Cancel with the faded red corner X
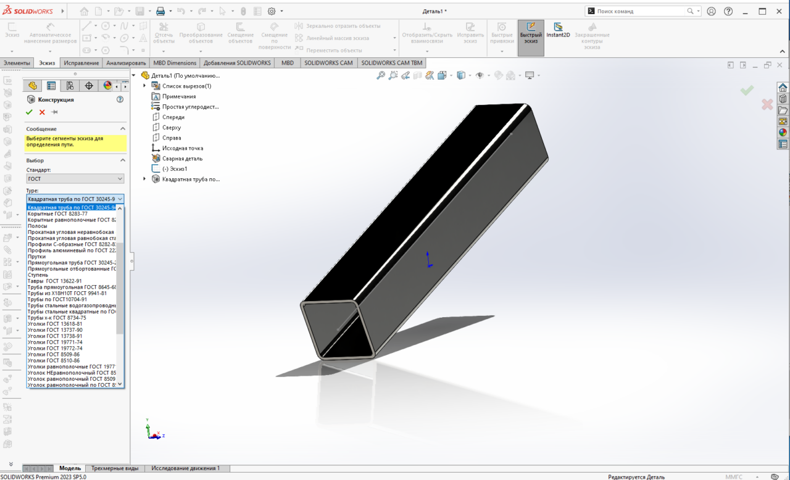Viewport: 790px width, 480px height. click(x=767, y=105)
